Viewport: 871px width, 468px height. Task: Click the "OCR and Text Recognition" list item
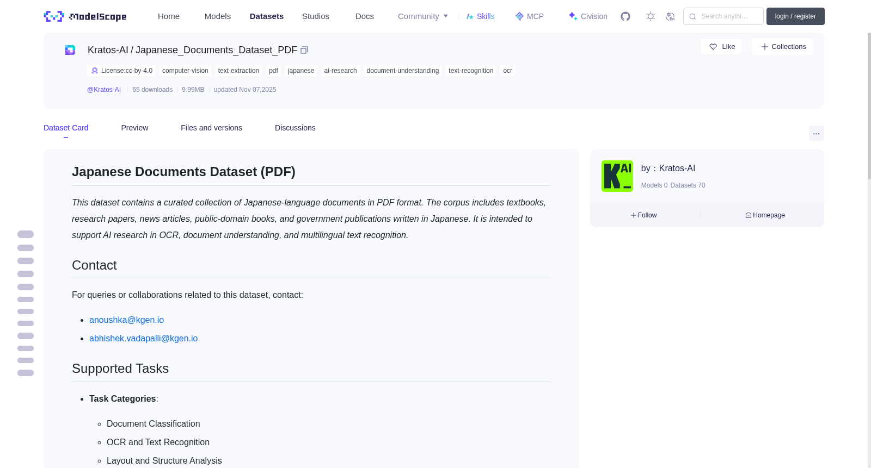[158, 442]
